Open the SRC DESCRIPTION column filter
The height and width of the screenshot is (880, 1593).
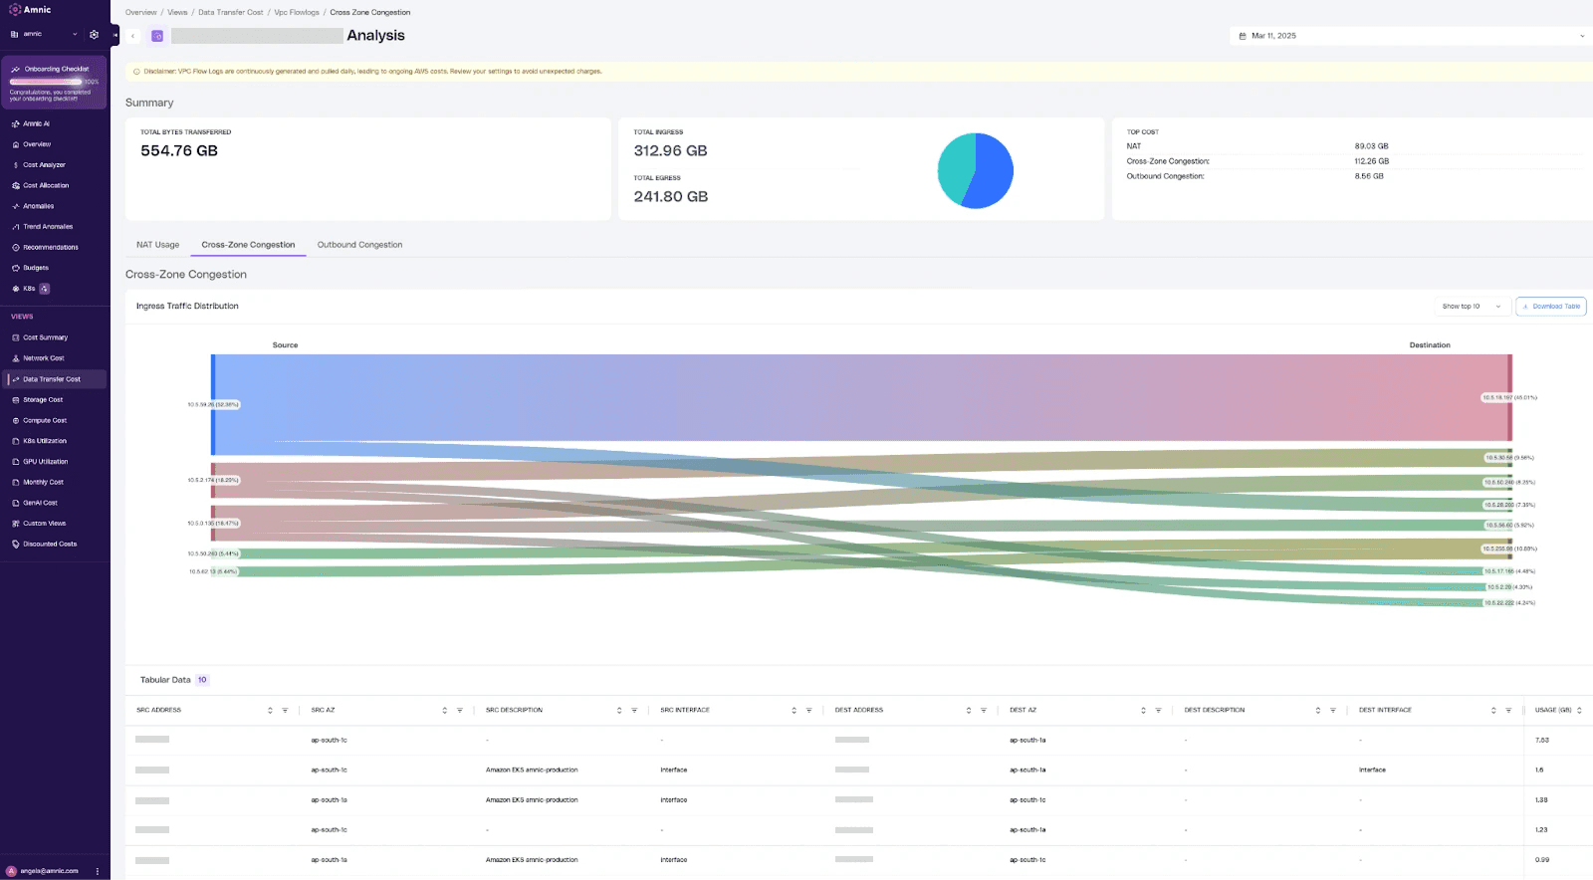[x=634, y=711]
